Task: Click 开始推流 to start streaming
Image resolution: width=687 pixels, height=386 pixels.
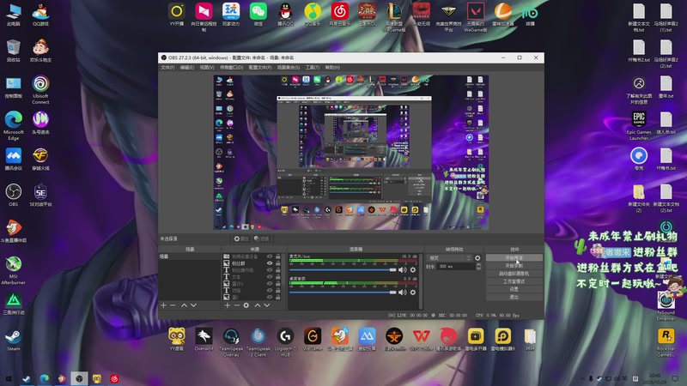Action: pos(514,258)
